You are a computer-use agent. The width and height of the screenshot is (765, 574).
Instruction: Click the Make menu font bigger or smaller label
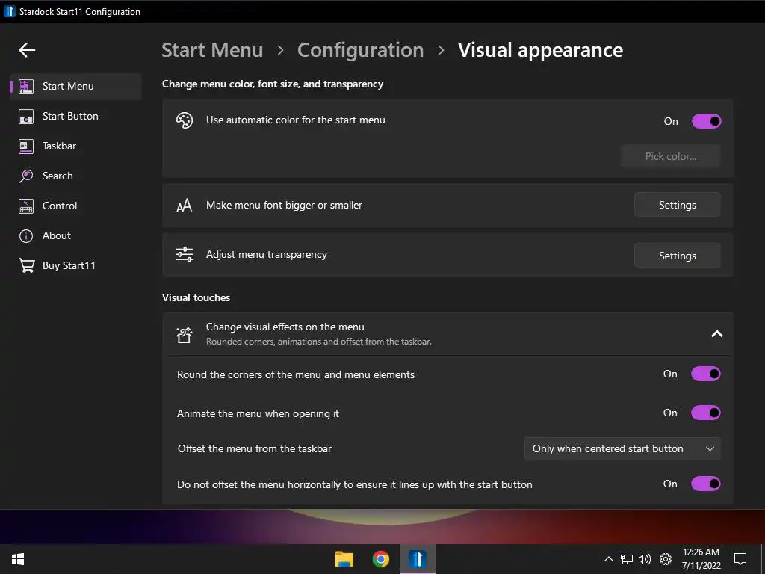click(x=284, y=206)
